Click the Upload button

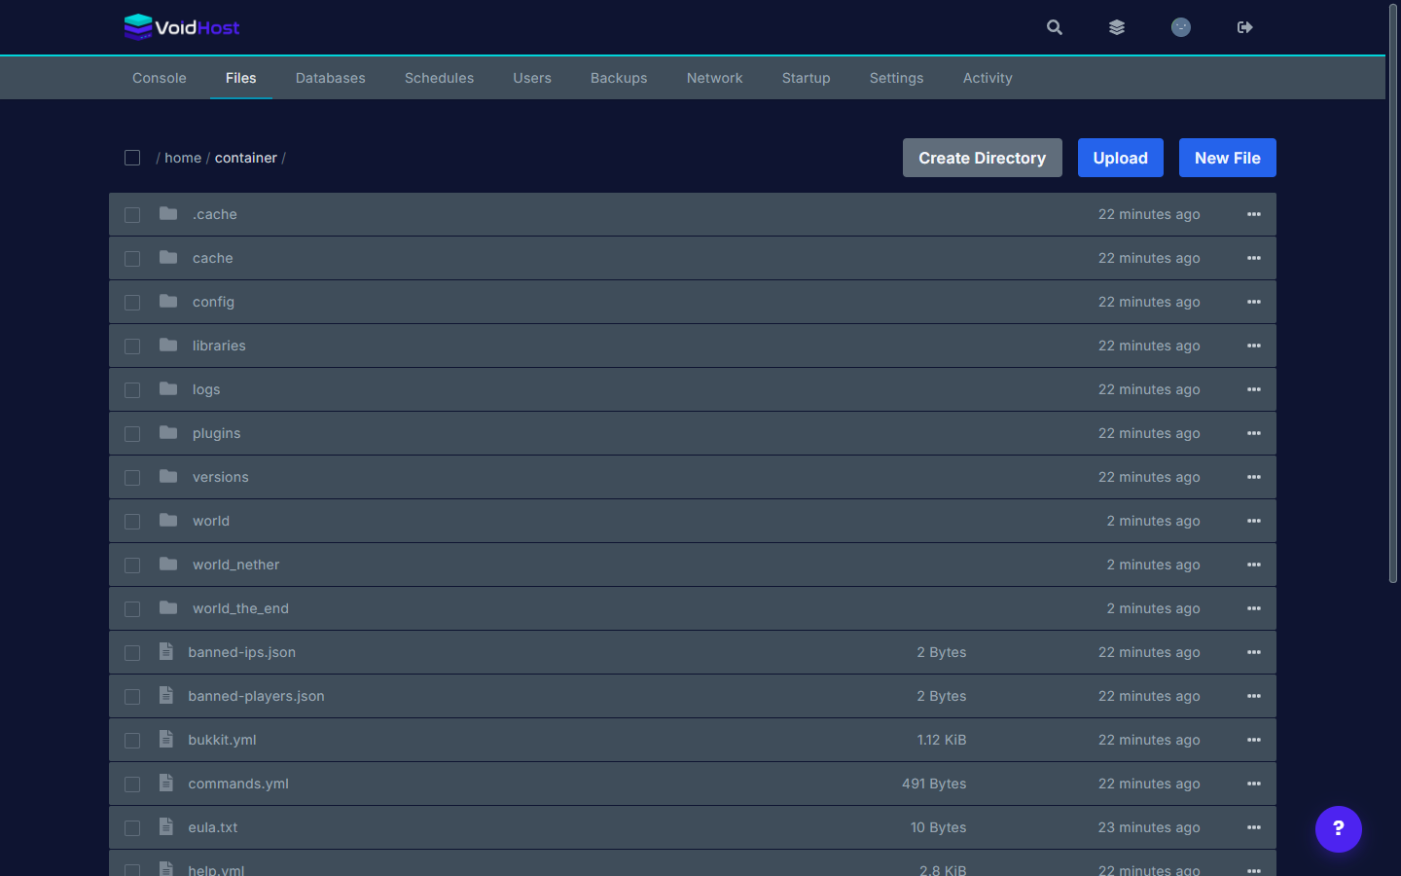click(x=1121, y=158)
